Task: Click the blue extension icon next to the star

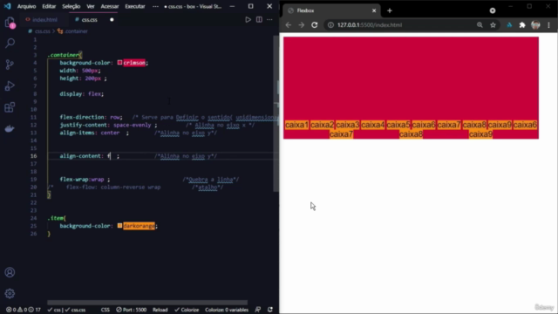Action: click(x=509, y=25)
